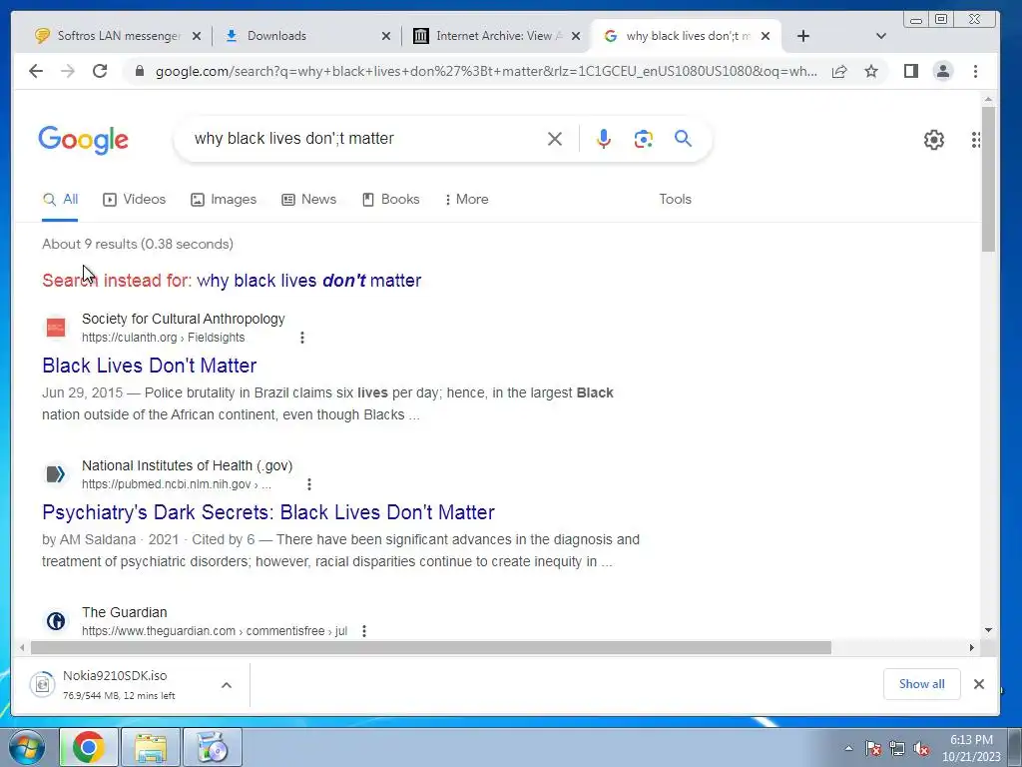Click Show all downloads button

[x=921, y=683]
